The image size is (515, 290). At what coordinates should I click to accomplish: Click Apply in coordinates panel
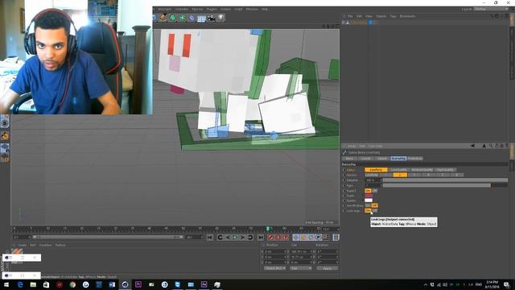328,268
